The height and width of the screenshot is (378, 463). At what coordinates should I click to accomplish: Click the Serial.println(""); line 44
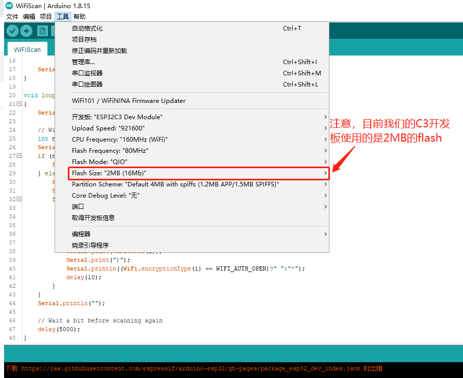tap(71, 303)
